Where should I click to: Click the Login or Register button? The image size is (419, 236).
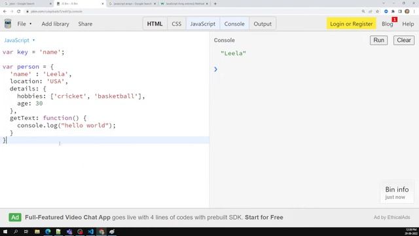[351, 24]
